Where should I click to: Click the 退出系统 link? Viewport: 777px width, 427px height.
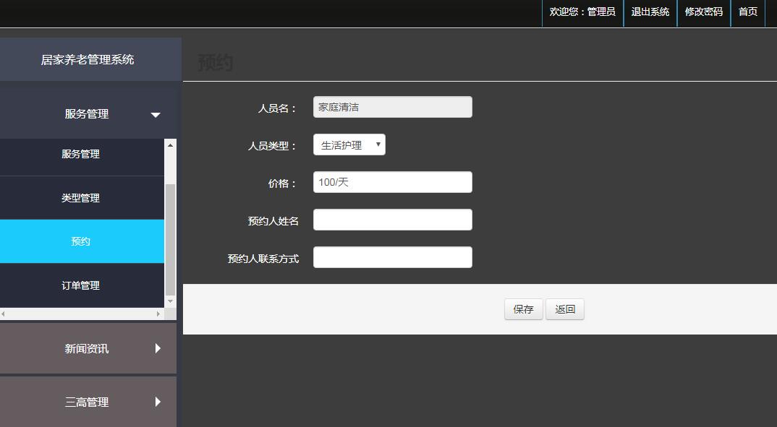point(650,12)
